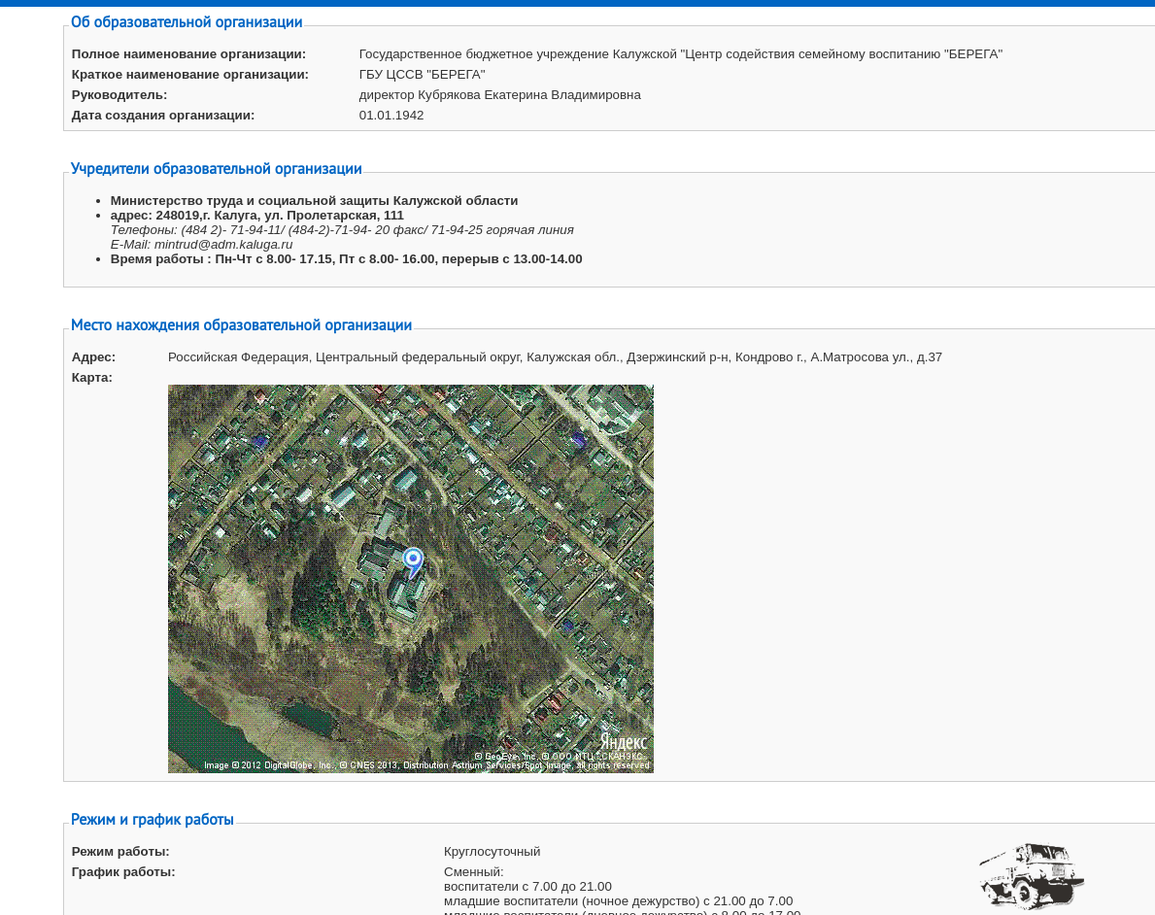
Task: Click the heading 'Учредители образовательной организации'
Action: (216, 169)
